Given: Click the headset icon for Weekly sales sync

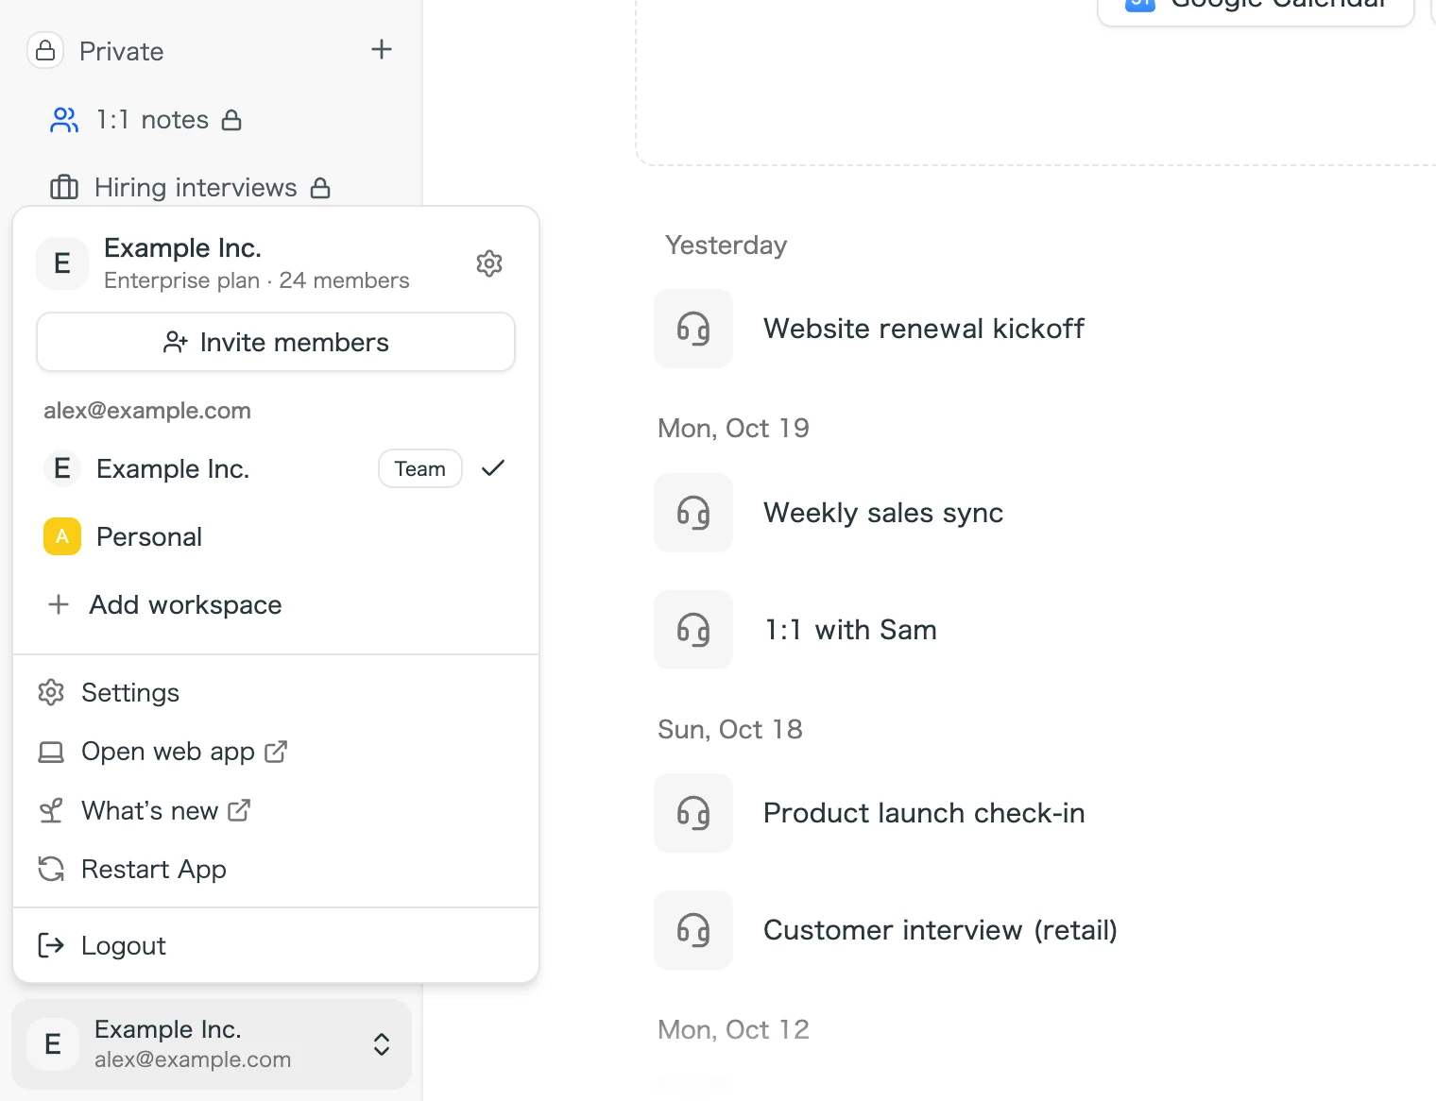Looking at the screenshot, I should [693, 513].
